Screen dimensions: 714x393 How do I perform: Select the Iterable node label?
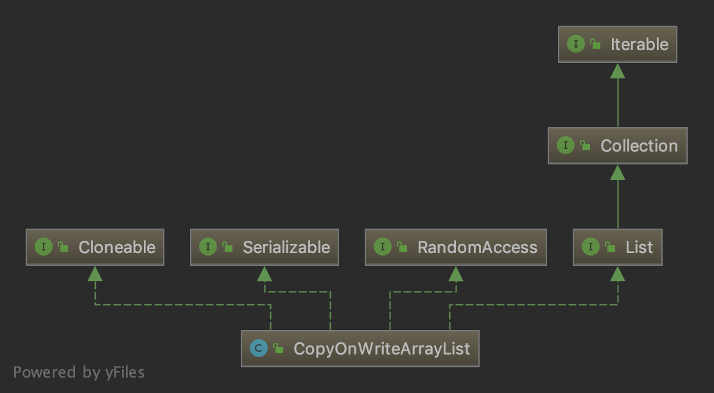coord(640,44)
